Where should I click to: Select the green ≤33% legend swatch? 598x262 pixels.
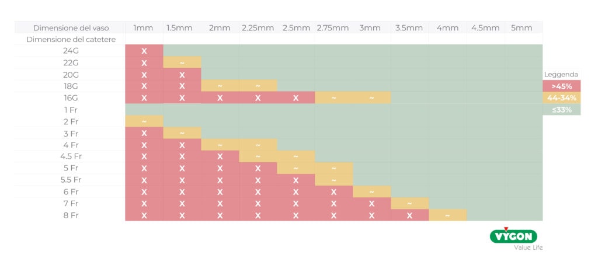[561, 110]
